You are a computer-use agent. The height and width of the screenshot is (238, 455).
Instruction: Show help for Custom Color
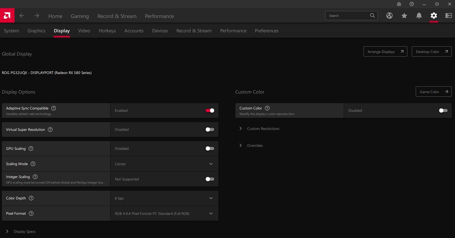coord(267,108)
